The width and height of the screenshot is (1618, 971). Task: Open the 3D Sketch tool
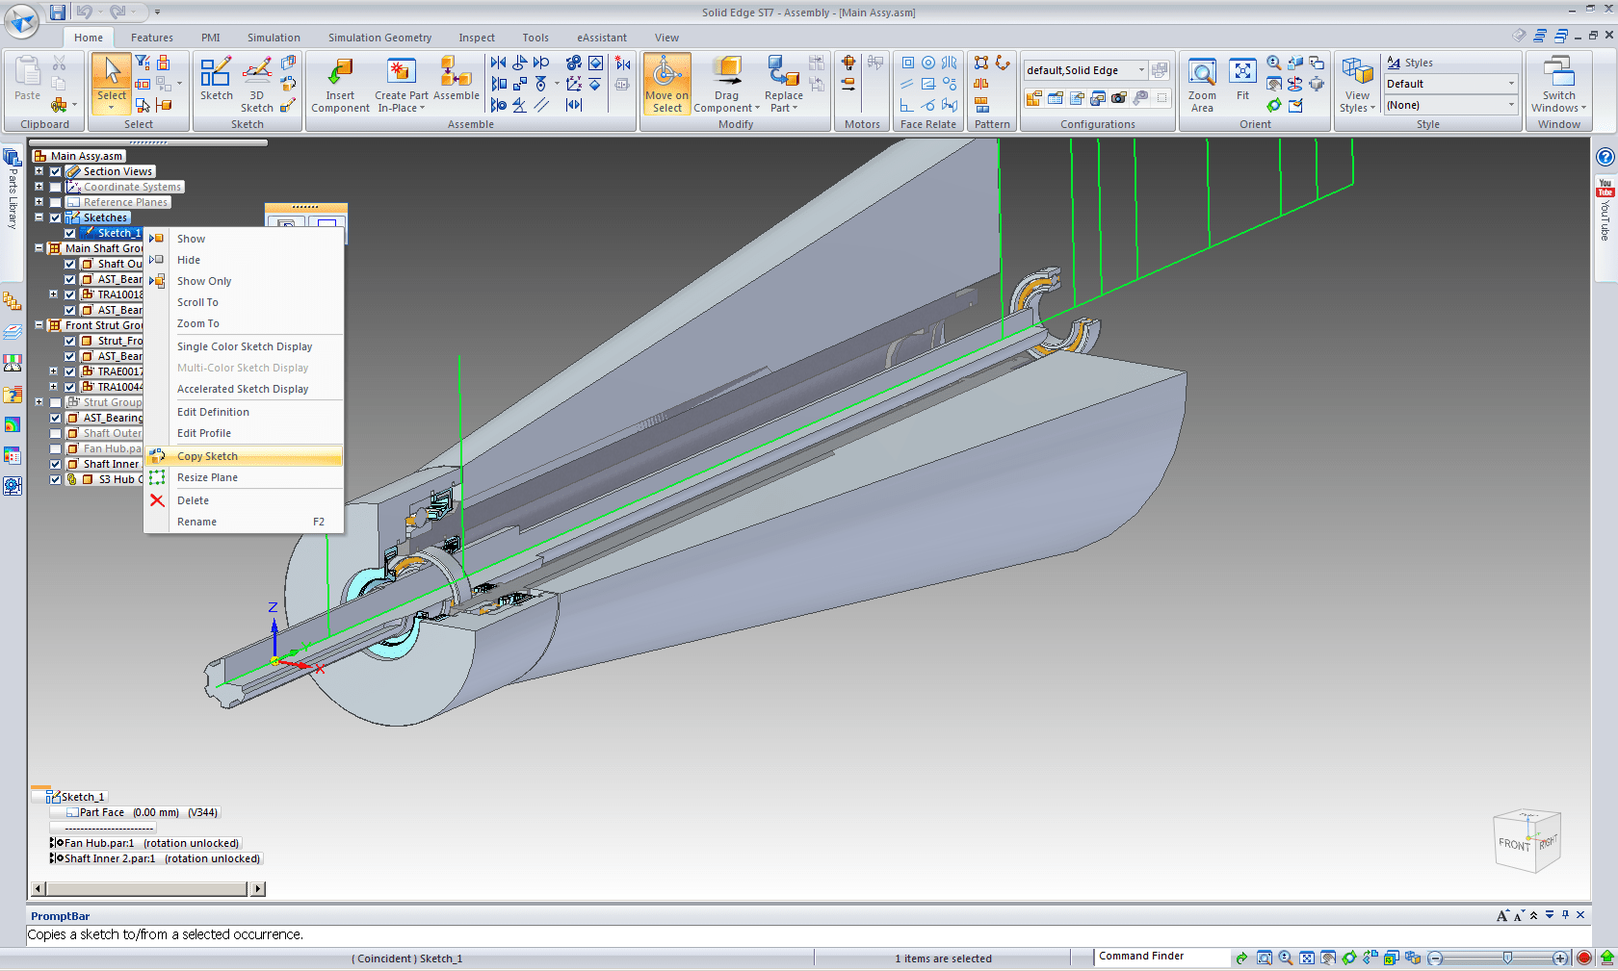(256, 73)
